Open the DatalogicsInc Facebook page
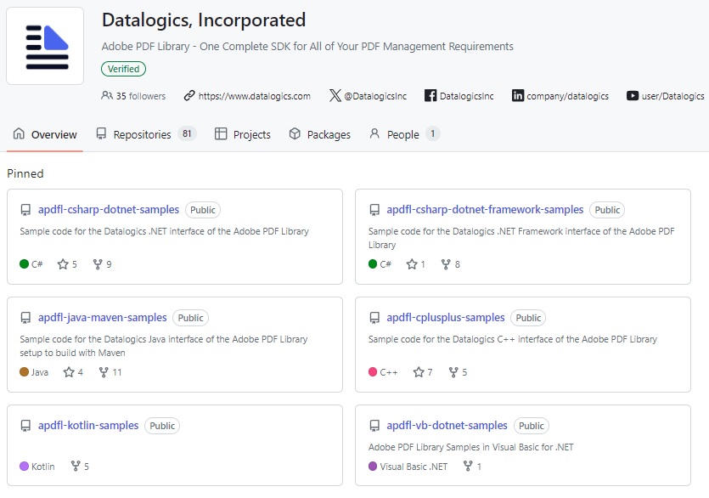709x498 pixels. 465,96
